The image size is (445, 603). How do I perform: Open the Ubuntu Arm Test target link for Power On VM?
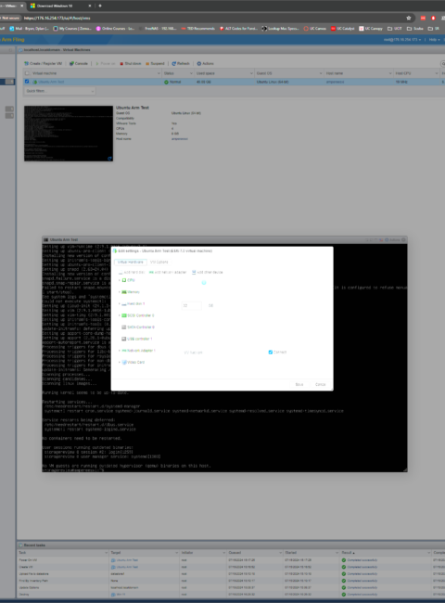tap(127, 560)
